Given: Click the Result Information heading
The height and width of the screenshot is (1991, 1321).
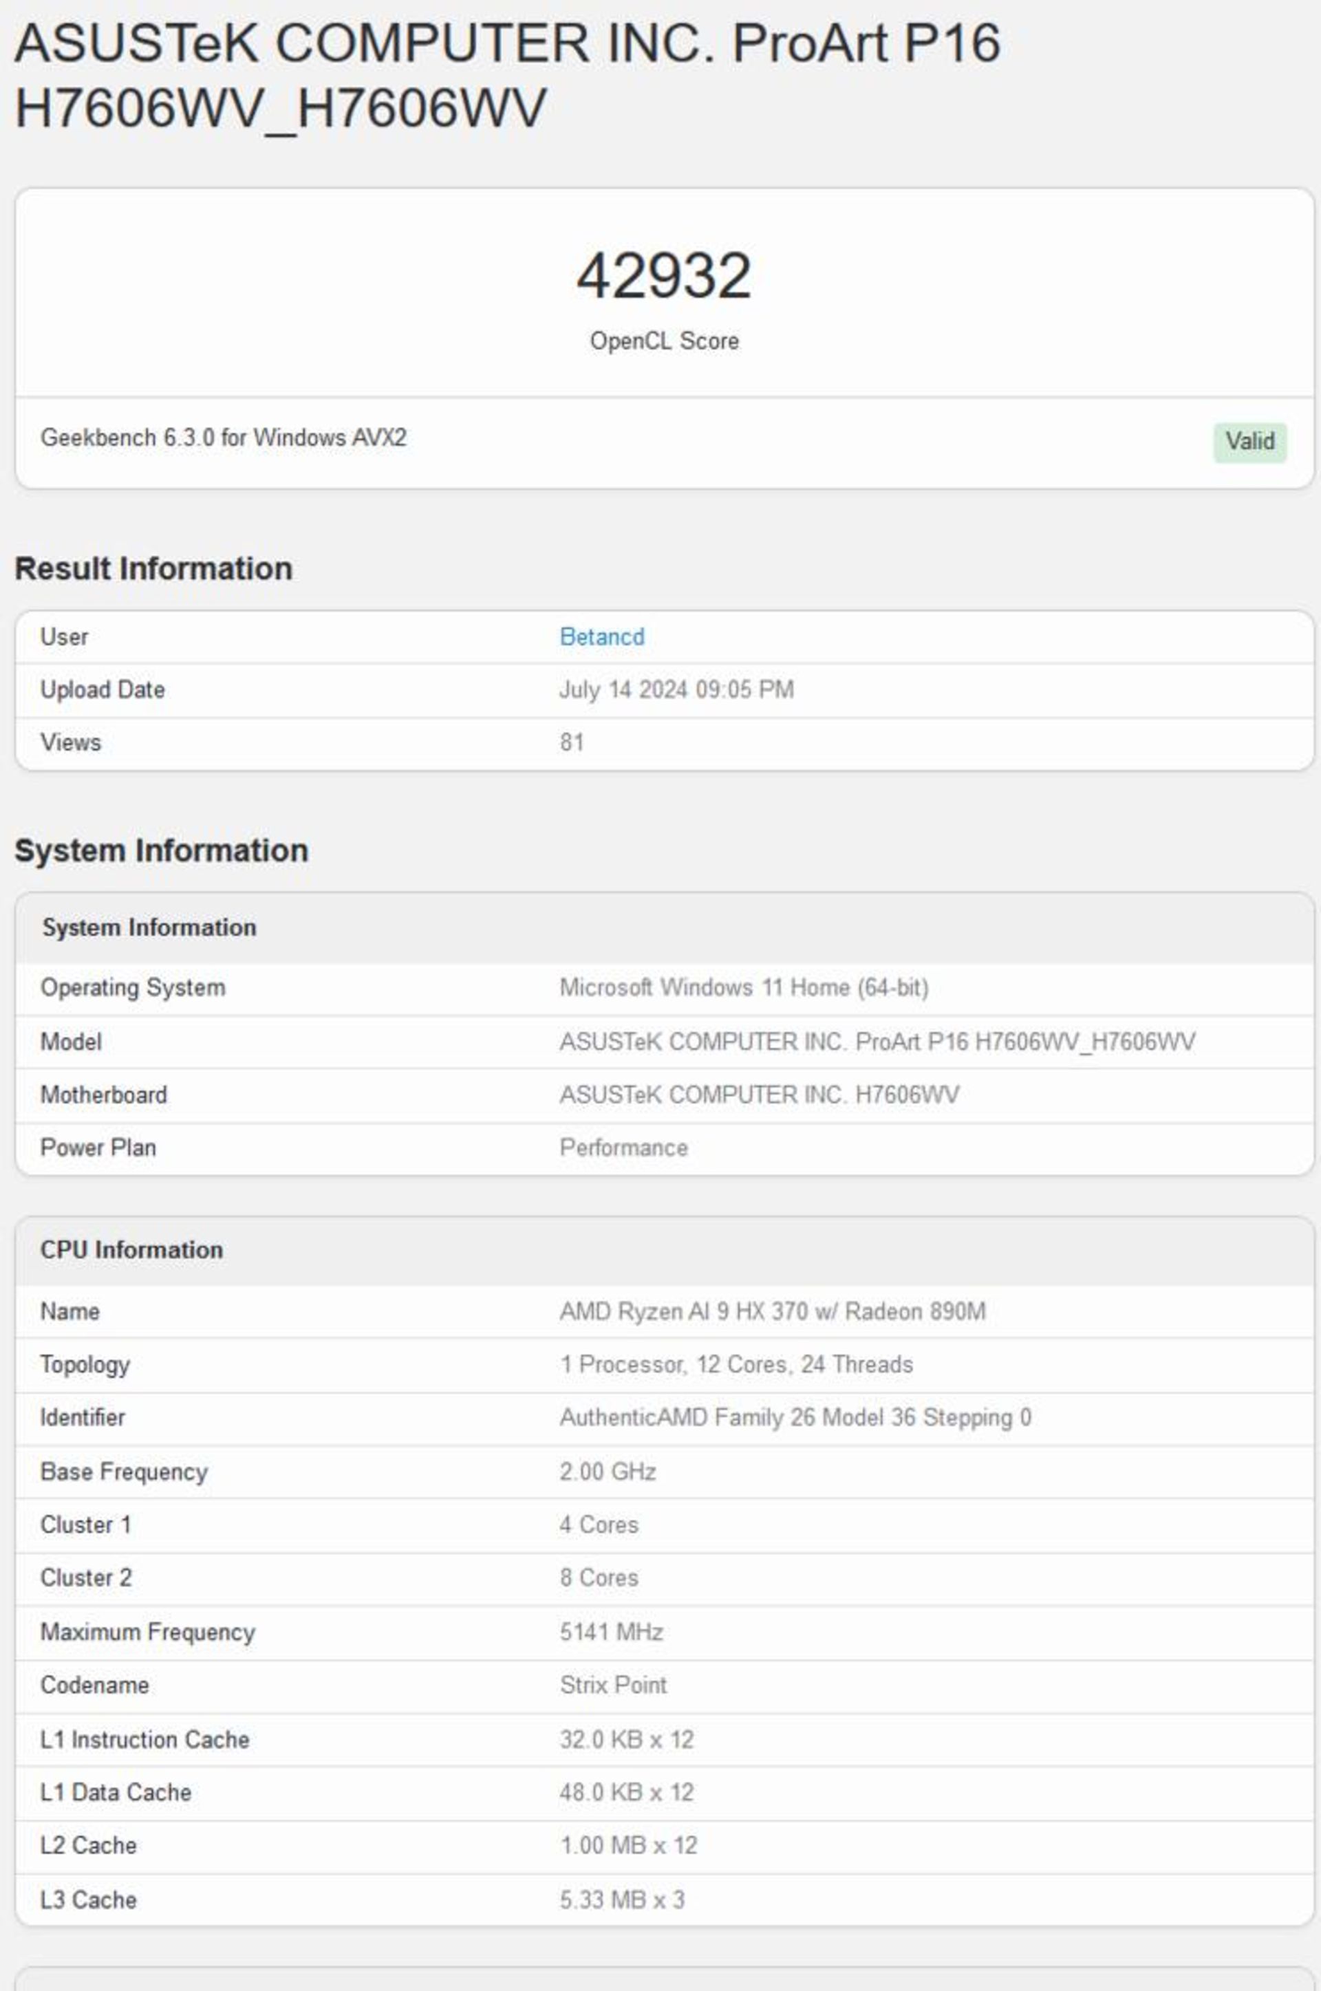Looking at the screenshot, I should (153, 568).
